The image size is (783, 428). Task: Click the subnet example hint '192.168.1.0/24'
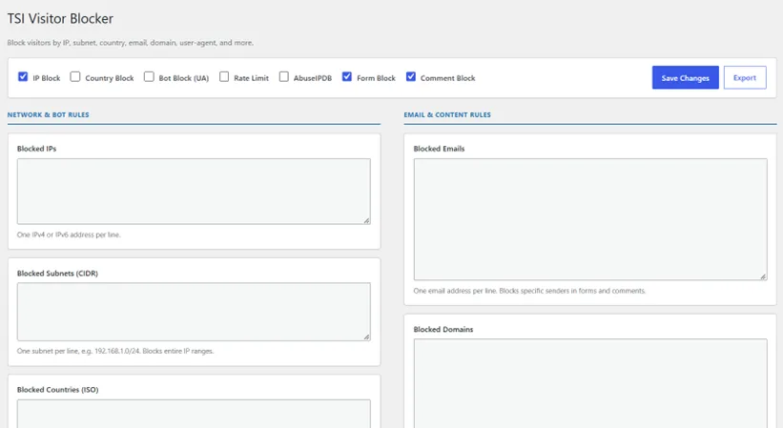117,351
